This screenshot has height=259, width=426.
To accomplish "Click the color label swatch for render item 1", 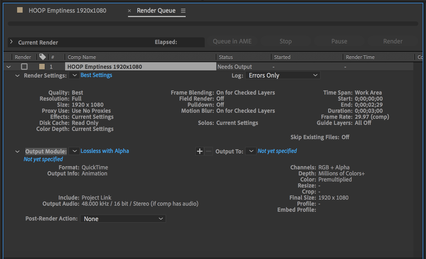I will point(41,66).
